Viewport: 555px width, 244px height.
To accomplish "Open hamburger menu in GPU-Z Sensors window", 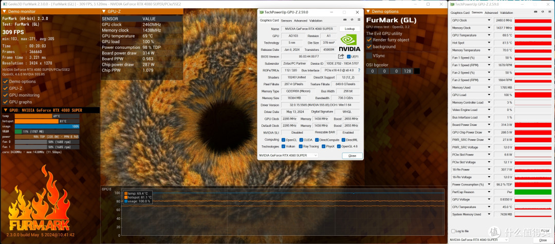I will point(549,12).
